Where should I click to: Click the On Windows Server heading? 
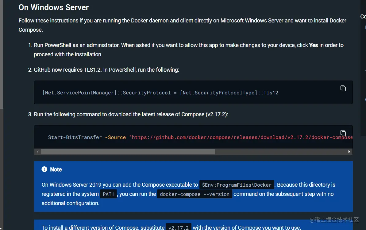pyautogui.click(x=54, y=7)
